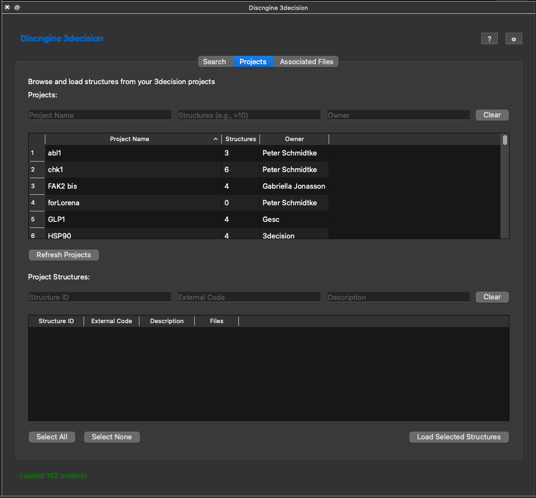The width and height of the screenshot is (536, 498).
Task: Click row header number 5
Action: tap(37, 219)
